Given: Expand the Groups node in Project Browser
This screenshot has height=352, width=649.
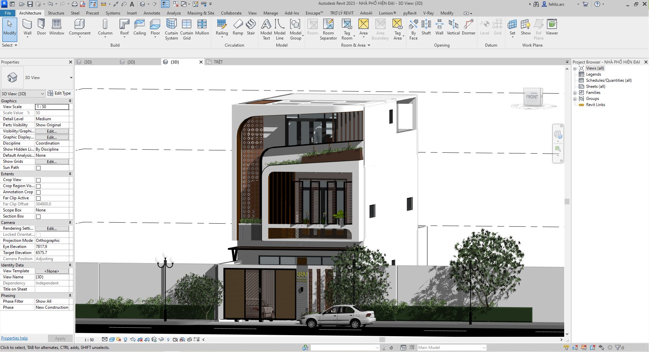Looking at the screenshot, I should (x=575, y=99).
